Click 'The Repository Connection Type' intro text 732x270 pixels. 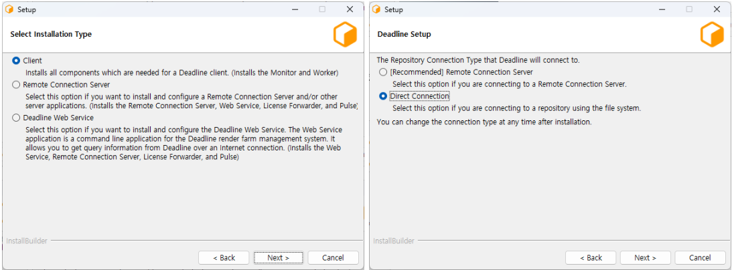[x=478, y=60]
